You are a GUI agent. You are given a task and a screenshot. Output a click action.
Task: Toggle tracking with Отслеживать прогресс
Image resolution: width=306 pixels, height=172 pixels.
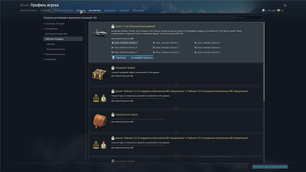142,58
